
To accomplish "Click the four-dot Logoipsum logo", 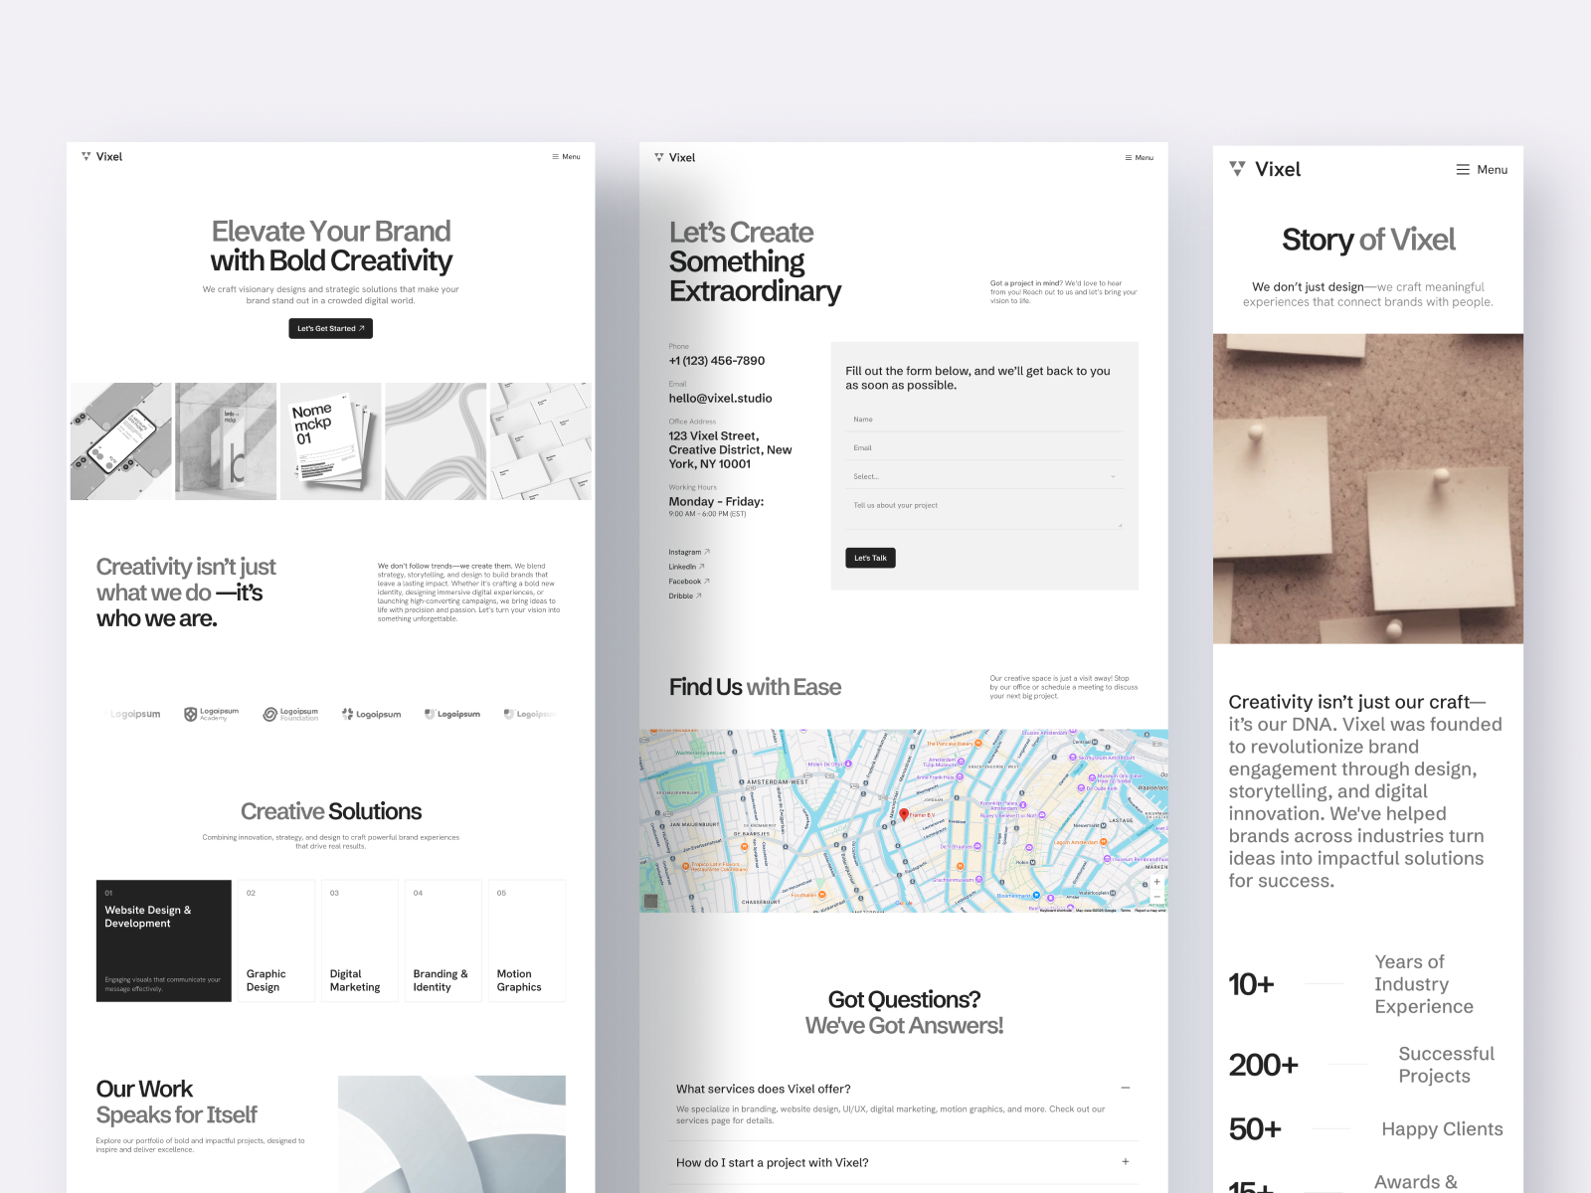I will pos(372,714).
